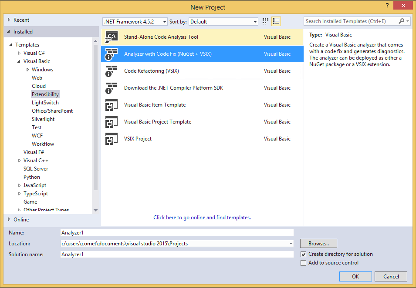Select the Workflow template category
This screenshot has width=416, height=288.
[43, 144]
